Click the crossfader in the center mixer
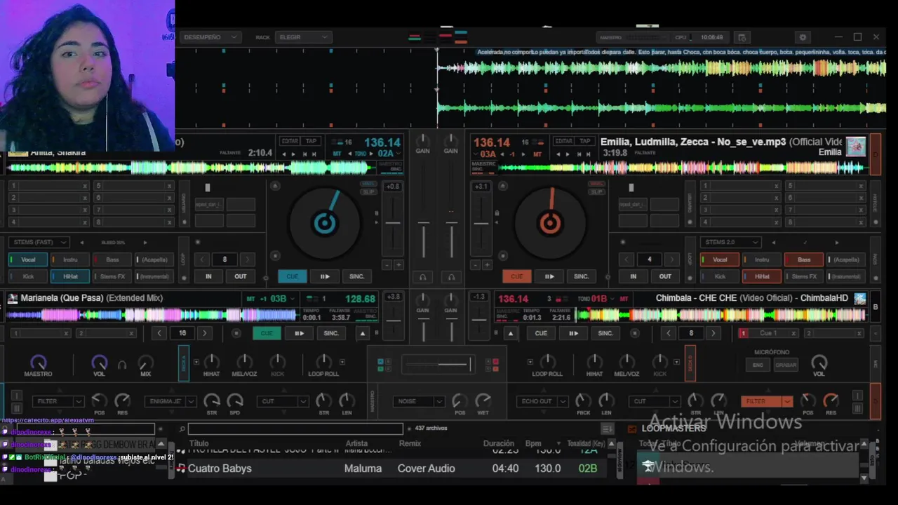The image size is (898, 505). pyautogui.click(x=438, y=364)
